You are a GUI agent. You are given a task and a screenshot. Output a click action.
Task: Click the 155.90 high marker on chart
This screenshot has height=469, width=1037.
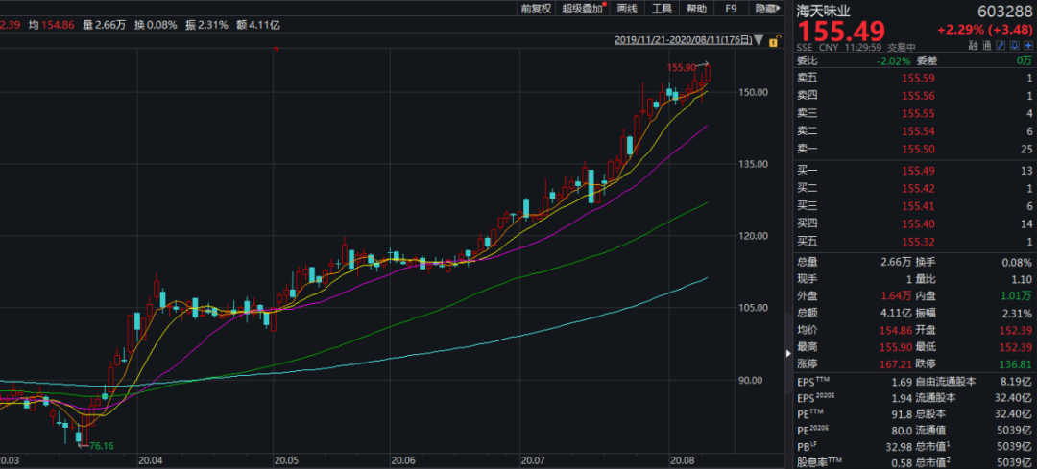(x=681, y=67)
